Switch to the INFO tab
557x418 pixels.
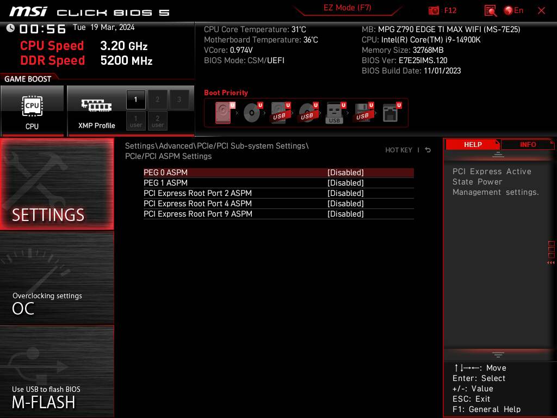click(528, 145)
